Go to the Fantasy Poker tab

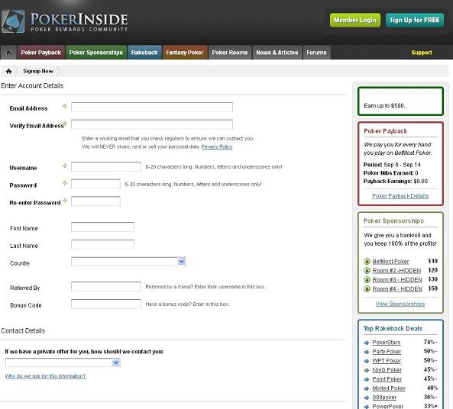point(185,53)
